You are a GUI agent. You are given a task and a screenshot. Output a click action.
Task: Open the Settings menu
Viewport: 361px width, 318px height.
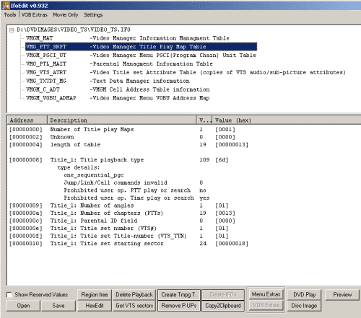tap(93, 15)
